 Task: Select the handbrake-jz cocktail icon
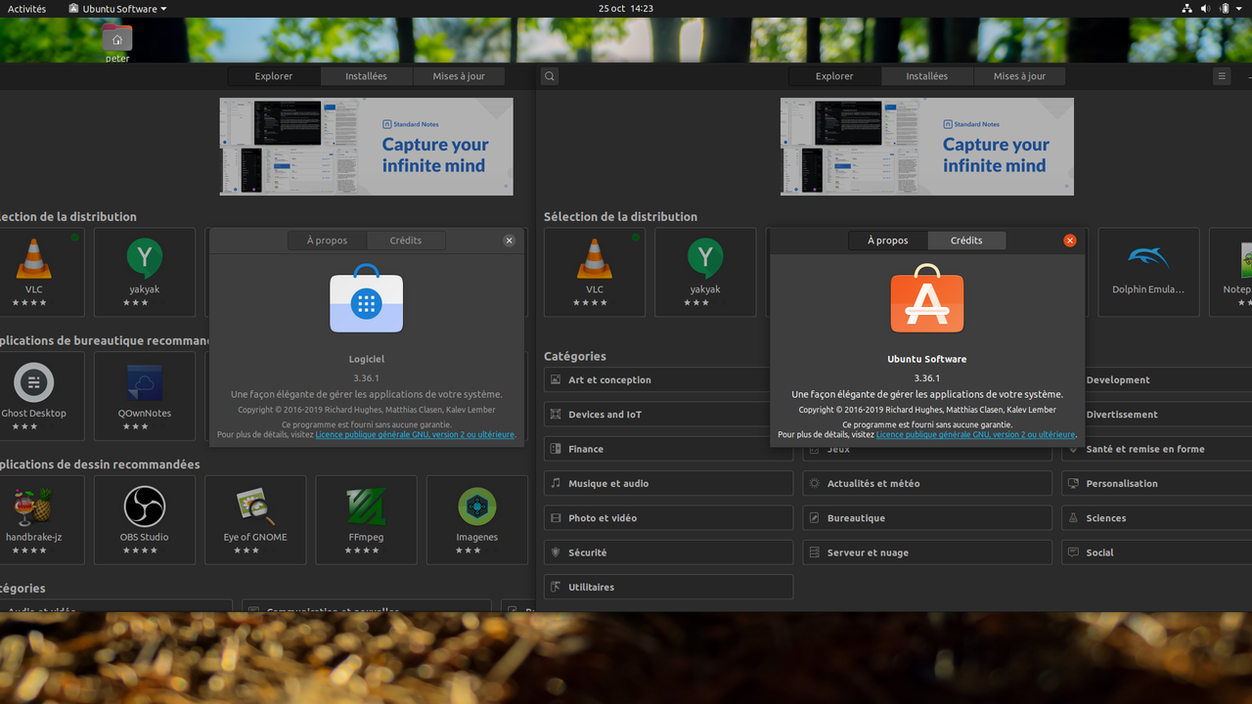tap(33, 506)
